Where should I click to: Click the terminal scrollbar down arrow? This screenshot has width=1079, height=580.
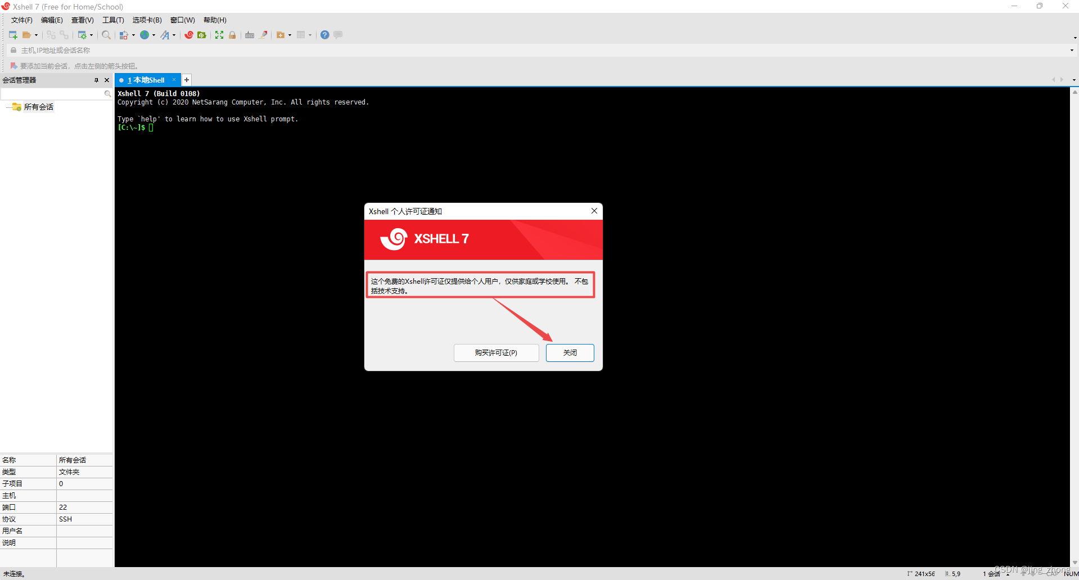pos(1075,563)
